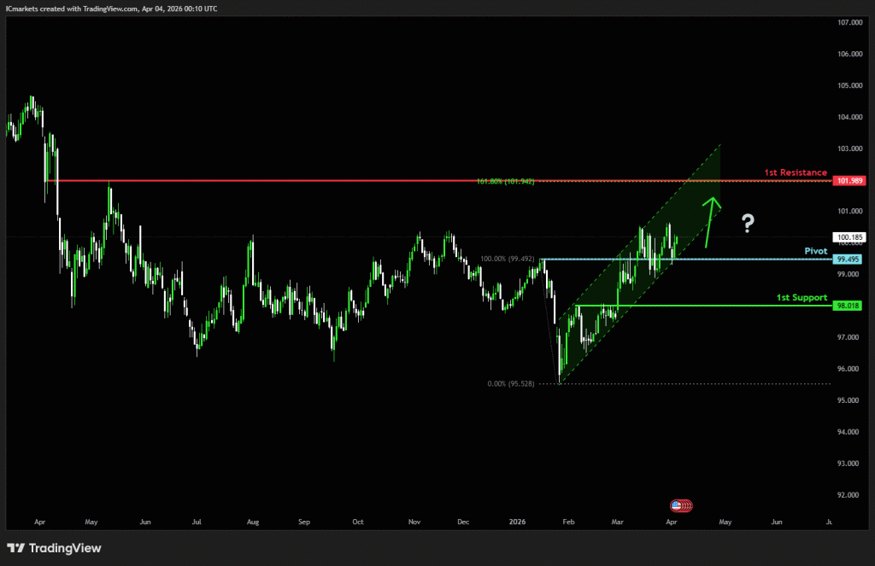Click the current price label 100.185
875x566 pixels.
click(x=848, y=238)
